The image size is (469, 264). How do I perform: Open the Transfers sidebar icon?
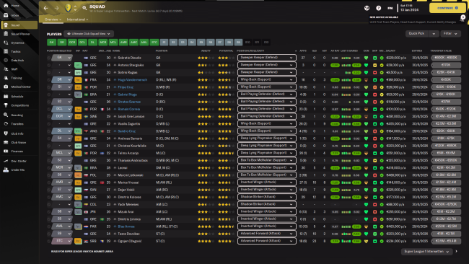point(6,124)
